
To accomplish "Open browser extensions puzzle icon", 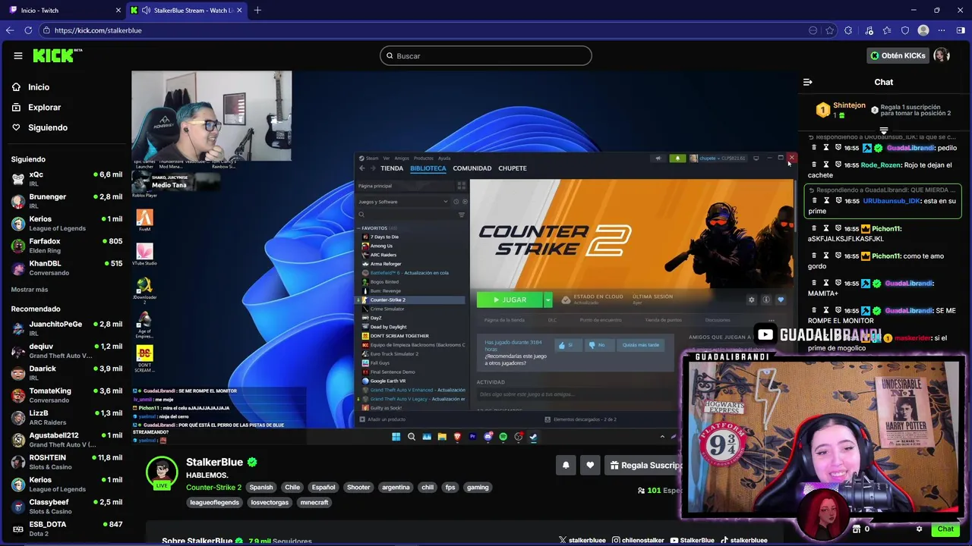I will 848,30.
